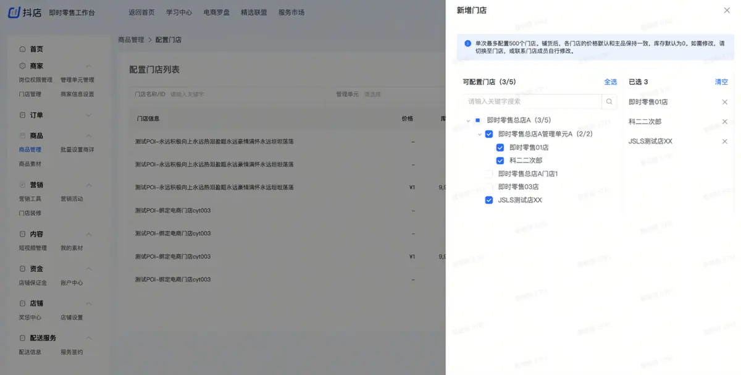The image size is (741, 375).
Task: Remove 即时零售01店 from selected list
Action: (725, 102)
